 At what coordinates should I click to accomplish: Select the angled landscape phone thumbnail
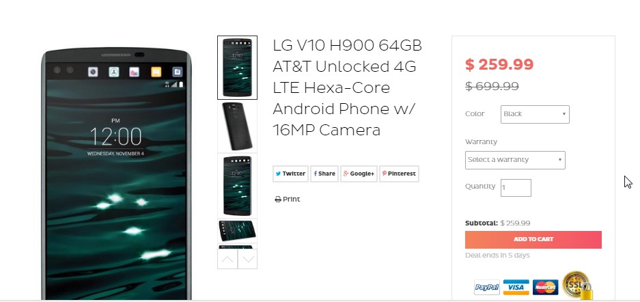pos(237,231)
